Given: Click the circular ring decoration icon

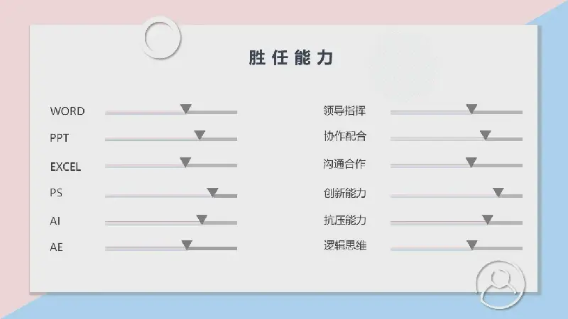Looking at the screenshot, I should tap(161, 38).
